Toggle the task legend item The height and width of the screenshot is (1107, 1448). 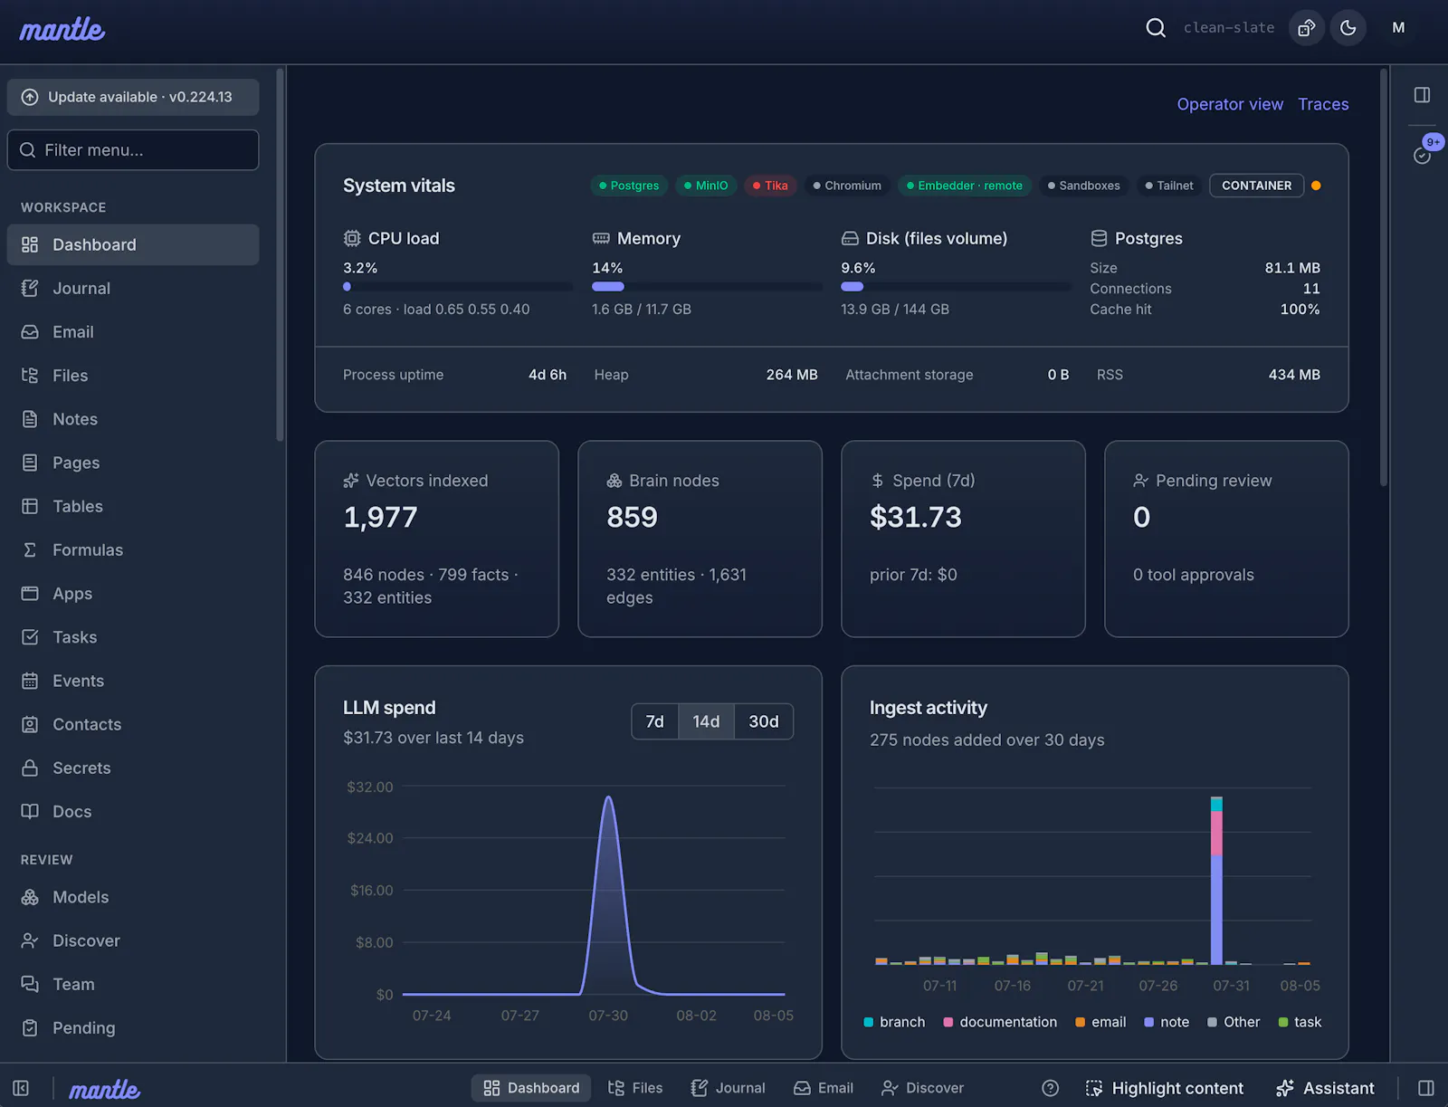coord(1300,1022)
